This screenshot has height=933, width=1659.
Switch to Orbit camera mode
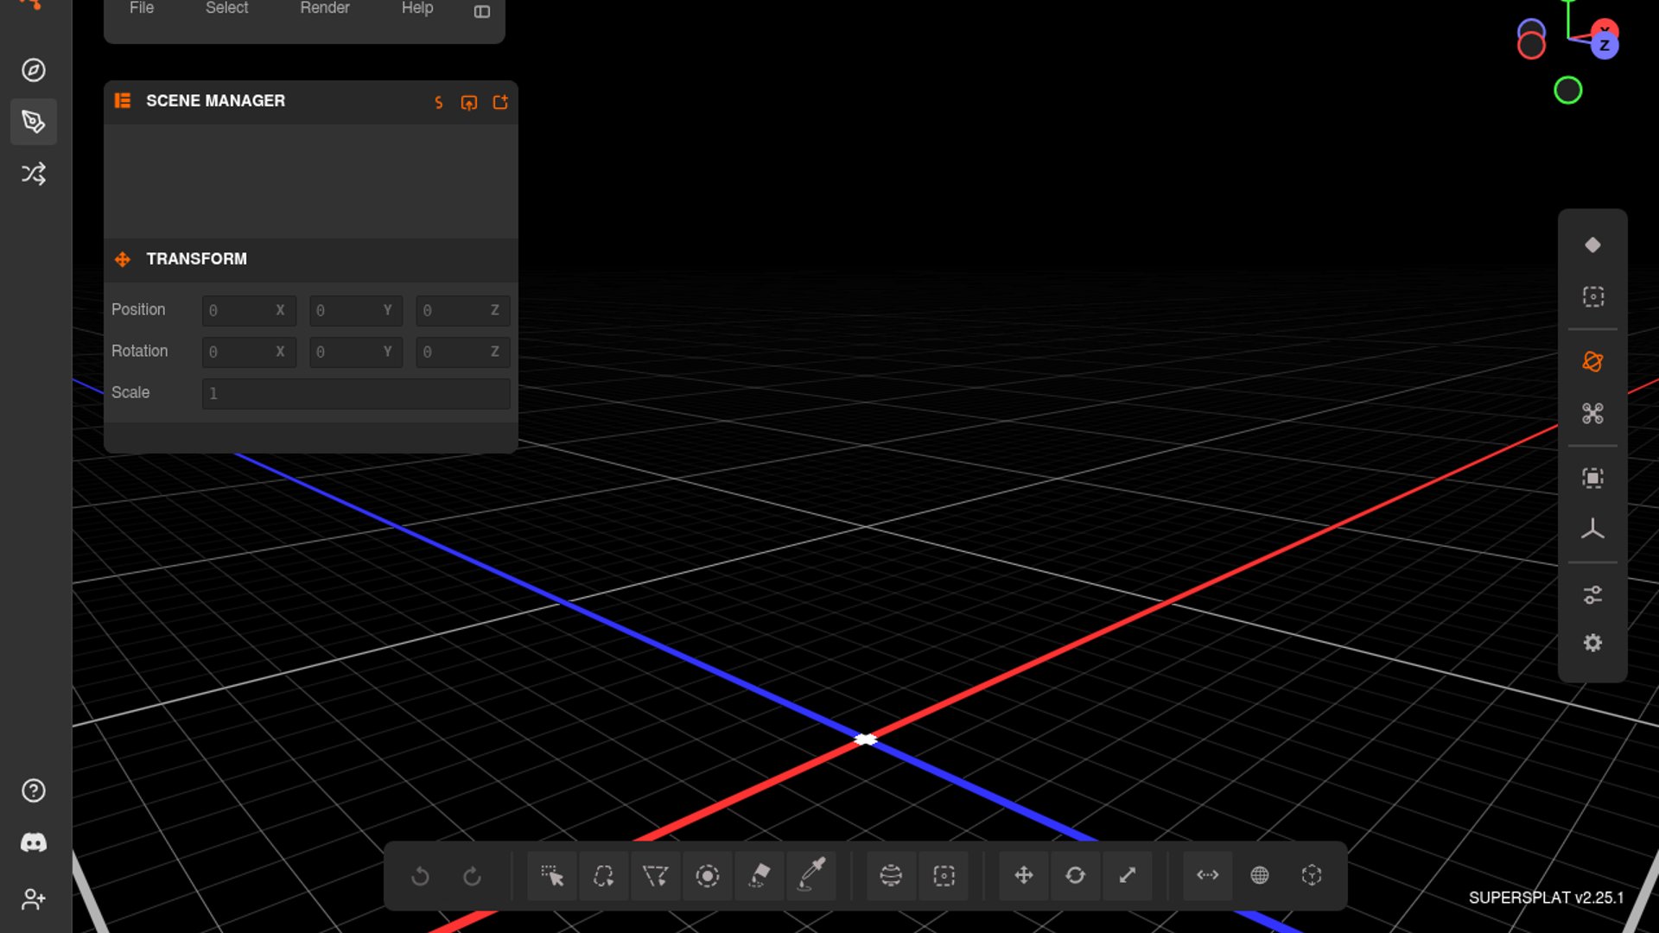[x=1592, y=362]
